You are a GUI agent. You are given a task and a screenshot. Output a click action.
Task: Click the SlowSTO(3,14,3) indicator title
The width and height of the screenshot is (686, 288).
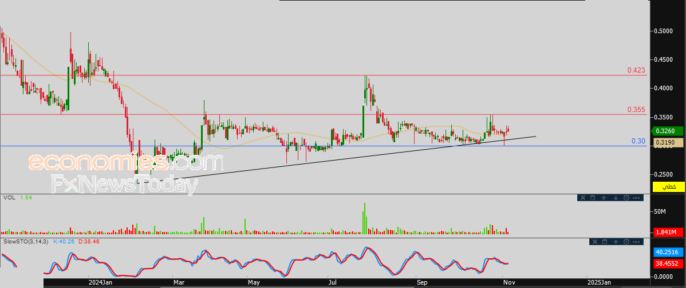(x=26, y=241)
